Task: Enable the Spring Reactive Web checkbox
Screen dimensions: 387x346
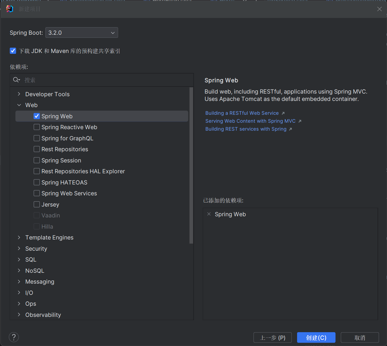Action: point(37,127)
